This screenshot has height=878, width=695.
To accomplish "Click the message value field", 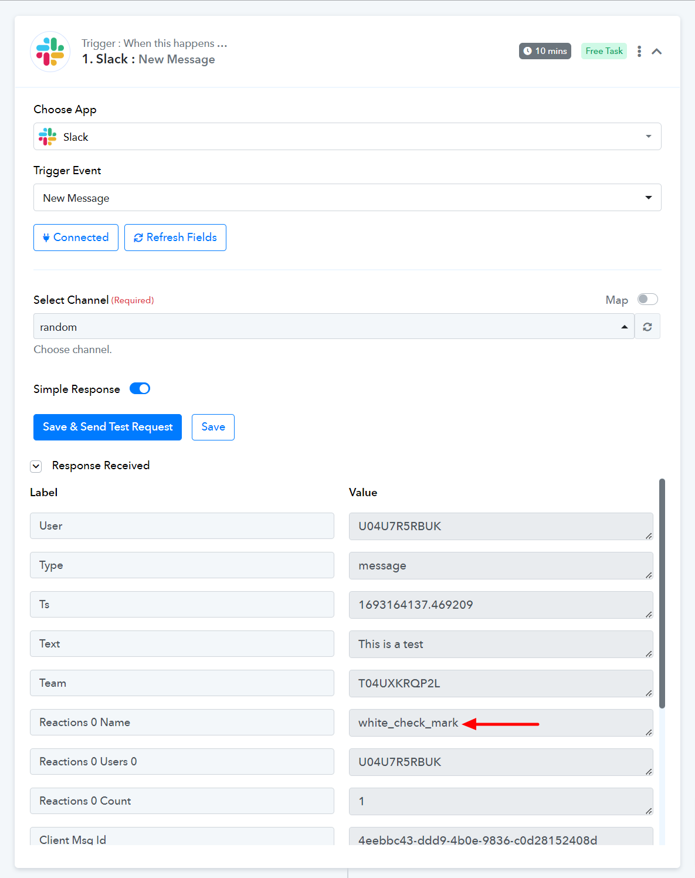I will (x=501, y=565).
